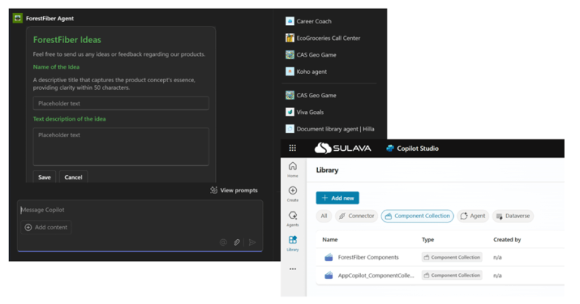Open View prompts
Viewport: 580px width, 304px height.
tap(233, 190)
